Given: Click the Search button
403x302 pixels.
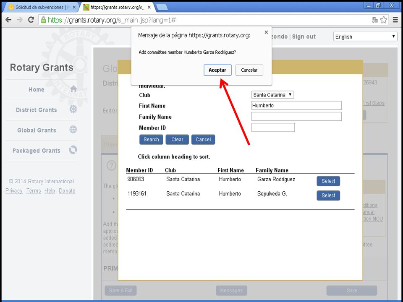Looking at the screenshot, I should (x=151, y=139).
